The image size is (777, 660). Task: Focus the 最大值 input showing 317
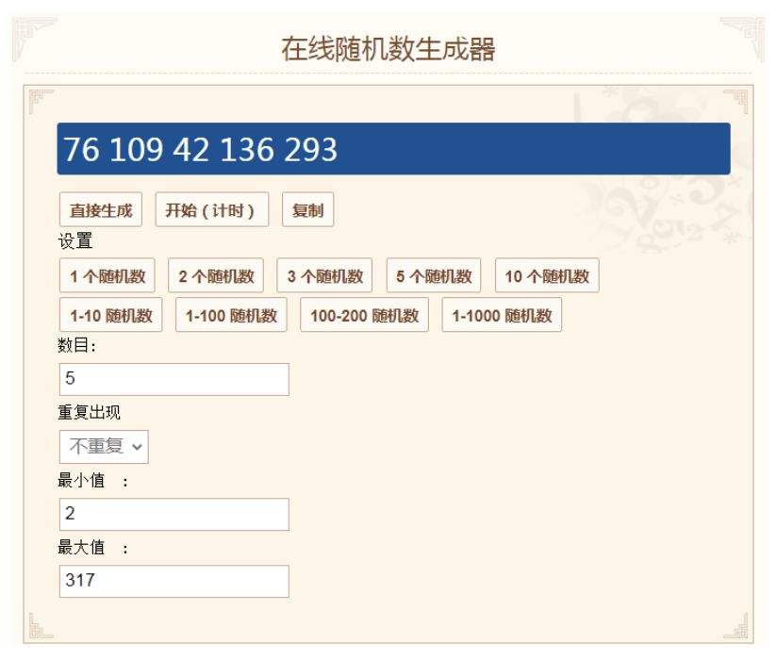coord(174,581)
